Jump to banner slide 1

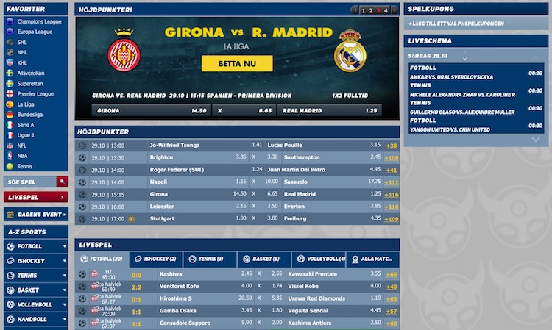pyautogui.click(x=364, y=10)
